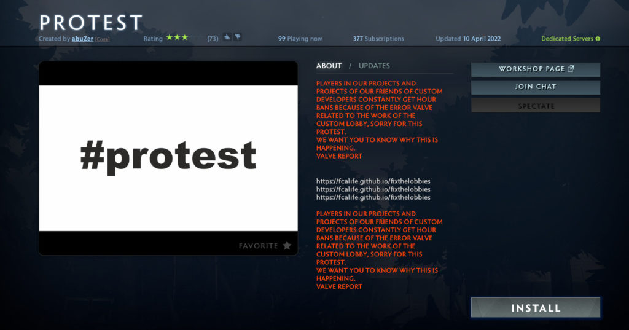Click the thumbs up rating icon
This screenshot has height=330, width=629.
[x=227, y=37]
